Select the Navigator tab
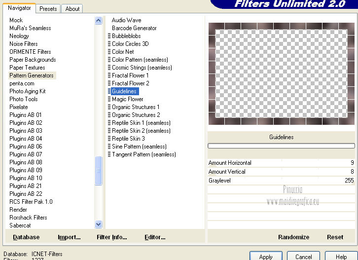Image resolution: width=358 pixels, height=260 pixels. coord(19,8)
